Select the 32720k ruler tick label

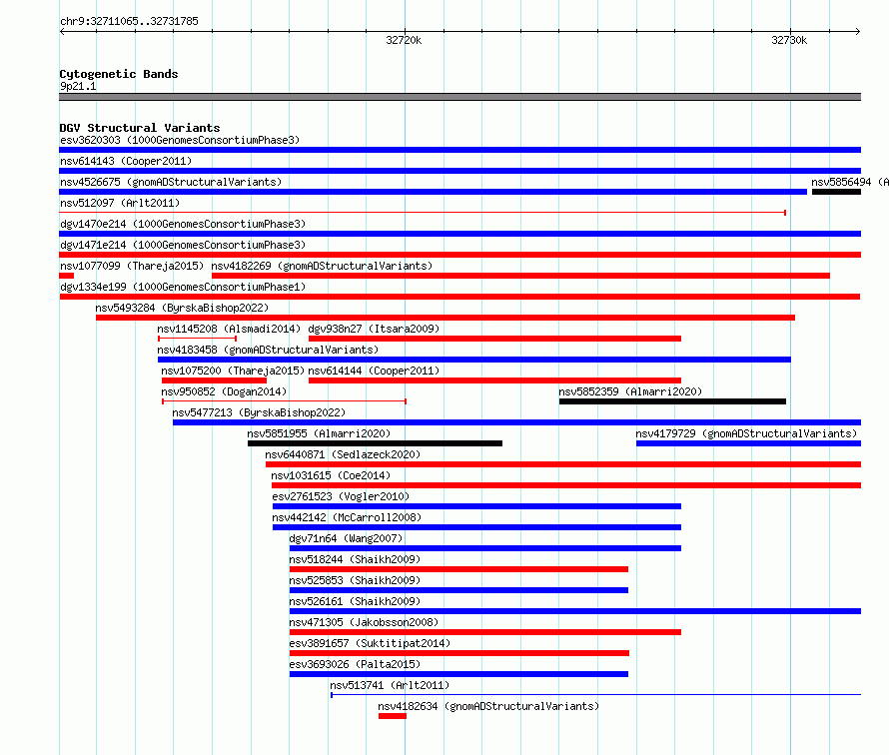pyautogui.click(x=404, y=40)
